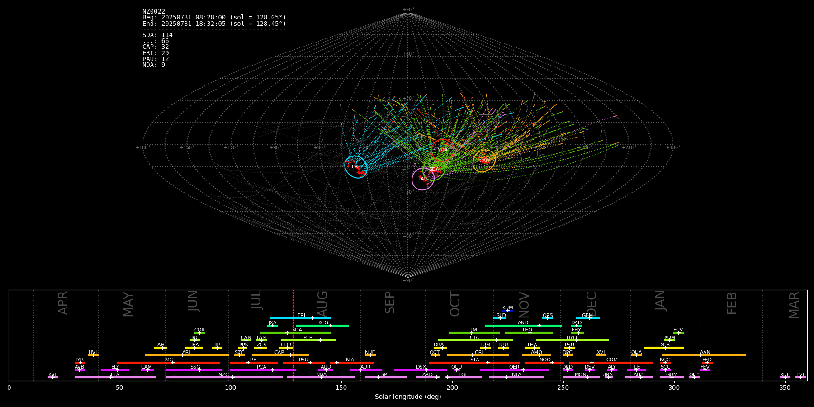Click the KCG shower bar in timeline
This screenshot has height=407, width=814.
pos(322,325)
